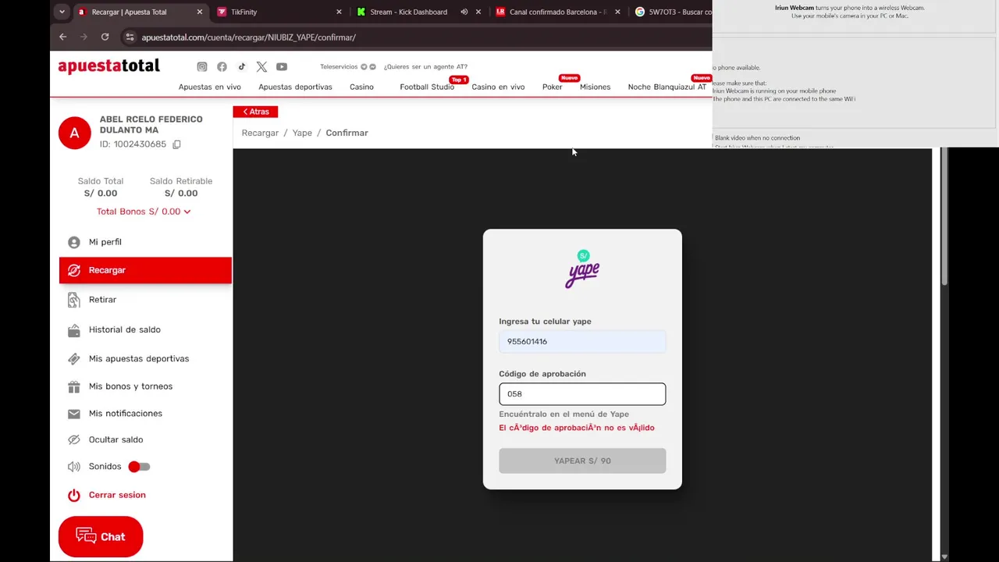Click the Yape logo in payment card

click(582, 269)
